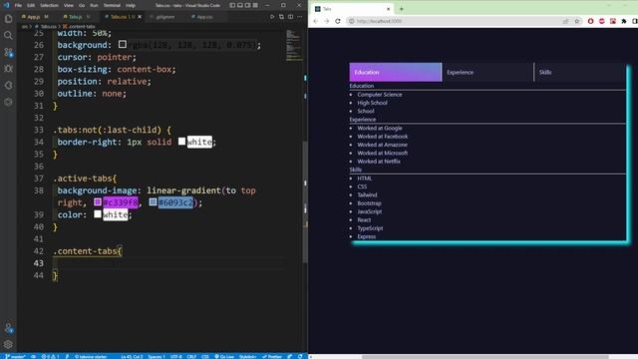
Task: Open Run and Debug view
Action: pyautogui.click(x=8, y=69)
